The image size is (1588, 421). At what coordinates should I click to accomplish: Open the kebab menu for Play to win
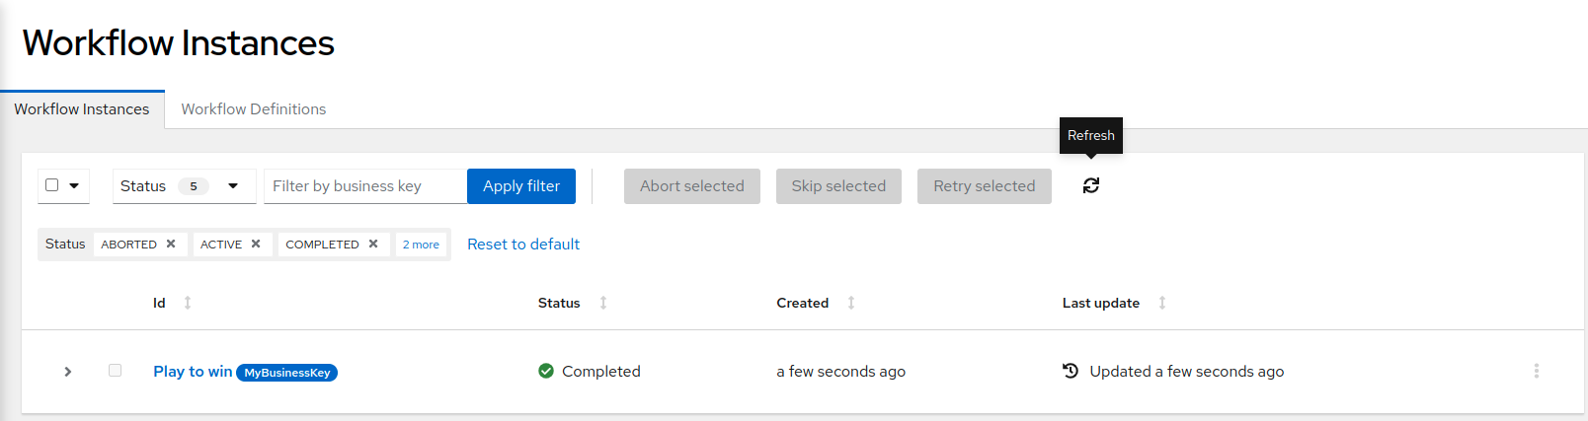click(1536, 371)
